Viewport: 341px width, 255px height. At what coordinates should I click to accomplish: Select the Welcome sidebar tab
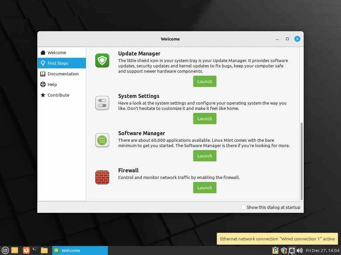click(x=62, y=52)
